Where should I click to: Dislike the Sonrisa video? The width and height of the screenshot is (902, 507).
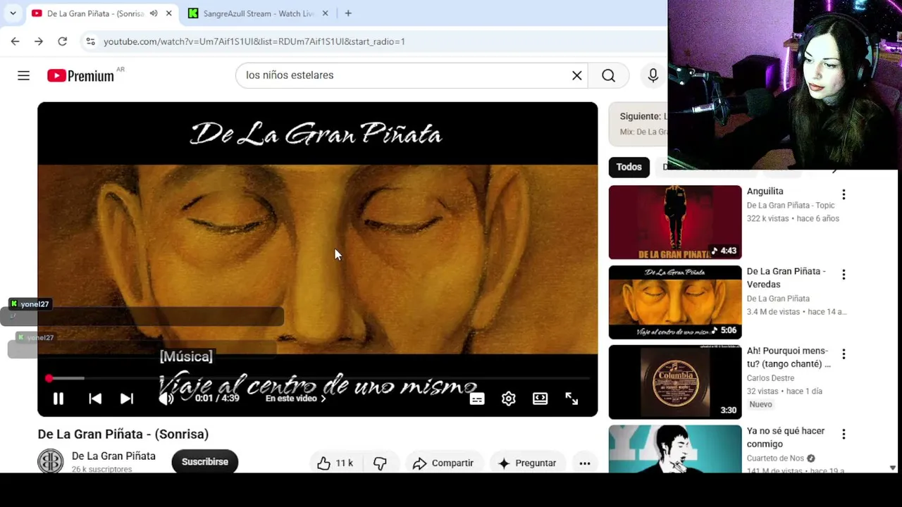tap(380, 463)
